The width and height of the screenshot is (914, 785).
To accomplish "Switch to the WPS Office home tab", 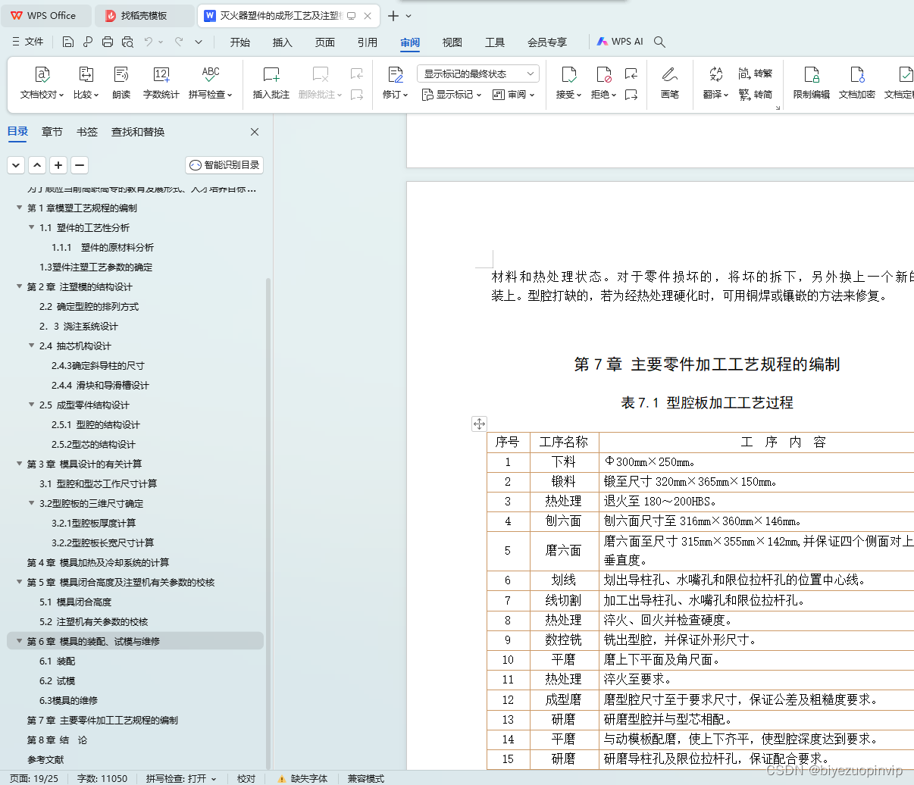I will click(x=45, y=16).
